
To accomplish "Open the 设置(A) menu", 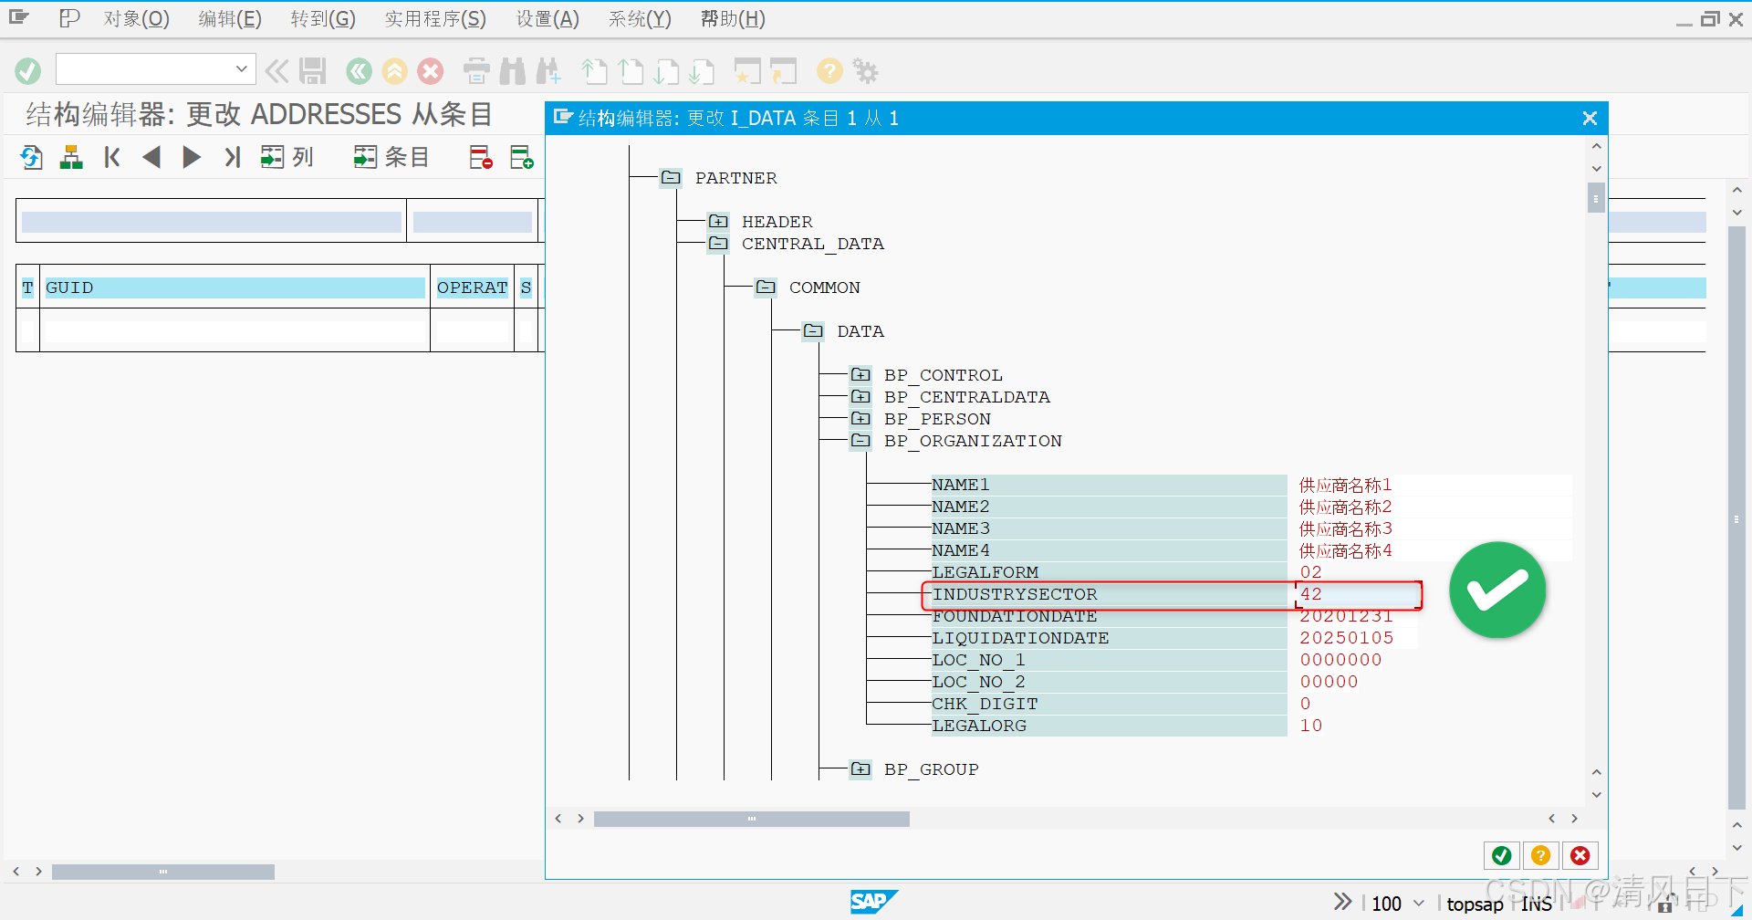I will coord(547,19).
